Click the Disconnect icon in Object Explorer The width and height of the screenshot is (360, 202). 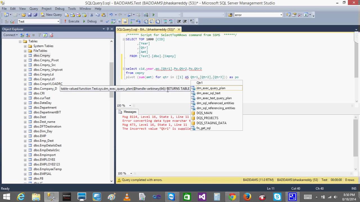[28, 35]
